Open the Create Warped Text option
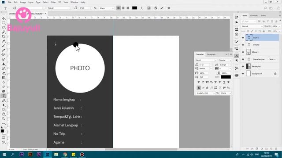 [x=142, y=8]
